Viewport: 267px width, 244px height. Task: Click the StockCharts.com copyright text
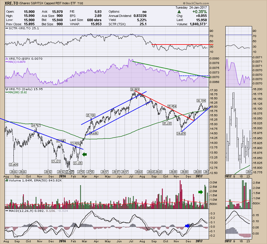pos(196,3)
